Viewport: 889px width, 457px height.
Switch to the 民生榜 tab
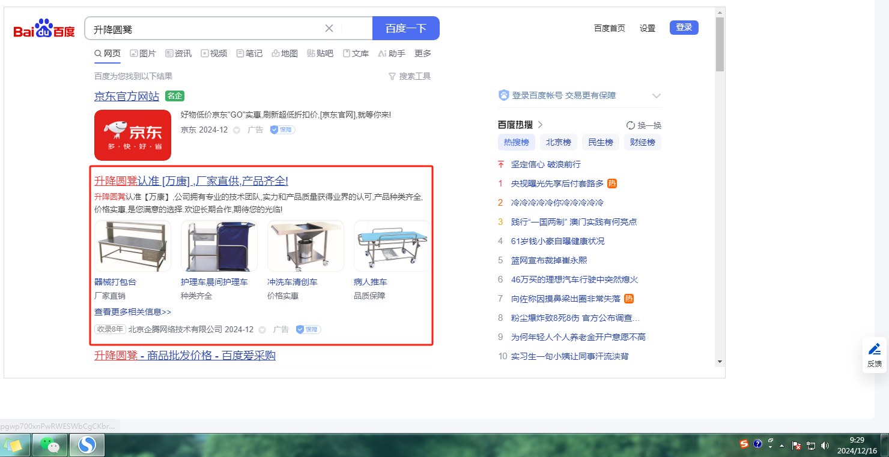pos(601,142)
